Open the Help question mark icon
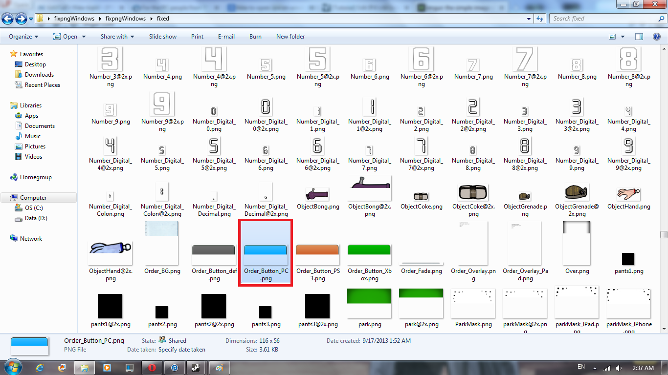The image size is (668, 375). click(657, 37)
